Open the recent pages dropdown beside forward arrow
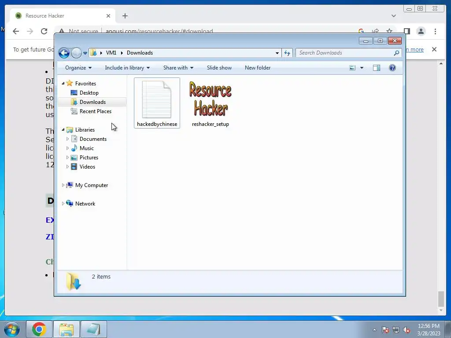 click(x=85, y=53)
